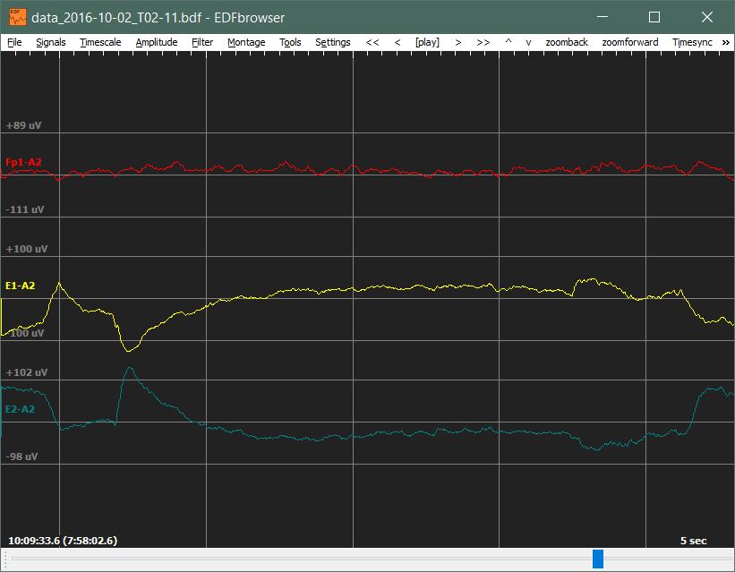Open the File menu

point(14,42)
